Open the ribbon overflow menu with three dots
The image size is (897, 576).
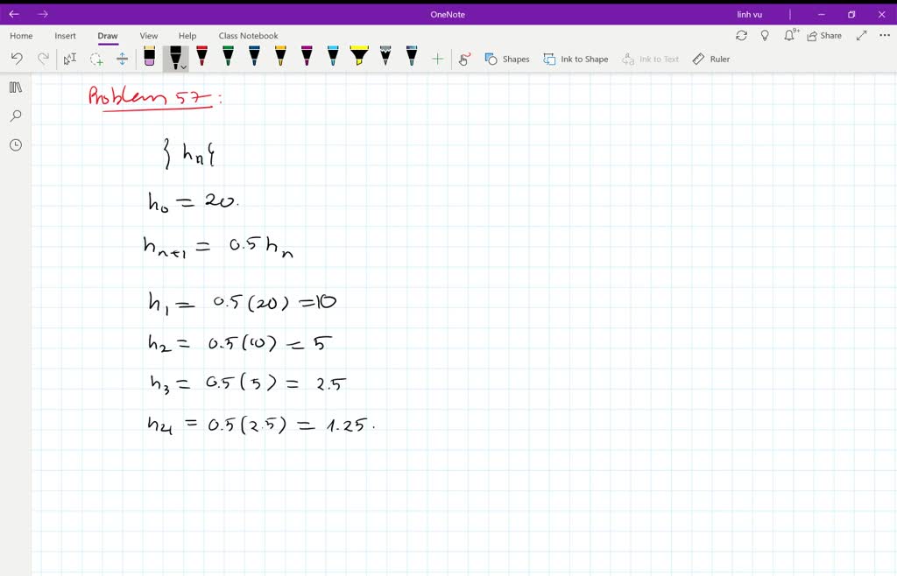(883, 34)
